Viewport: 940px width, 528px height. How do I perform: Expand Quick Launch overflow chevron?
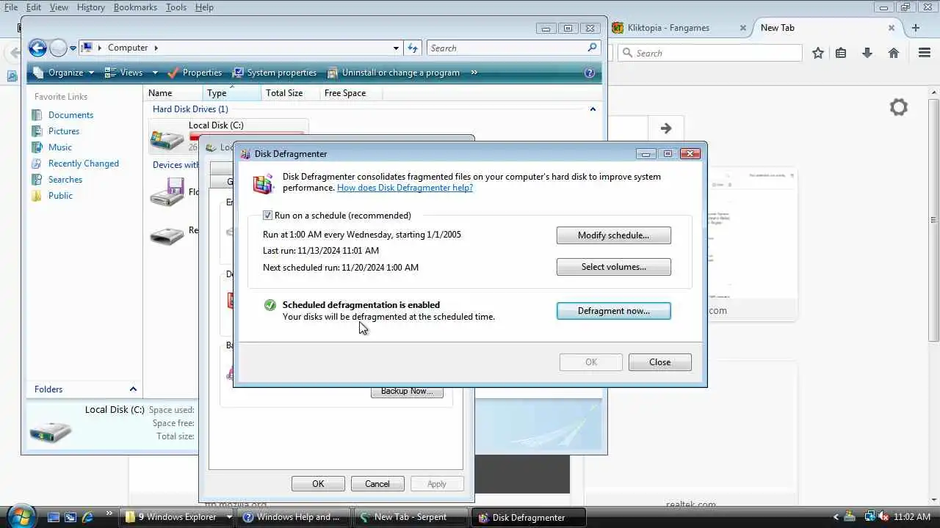click(109, 513)
